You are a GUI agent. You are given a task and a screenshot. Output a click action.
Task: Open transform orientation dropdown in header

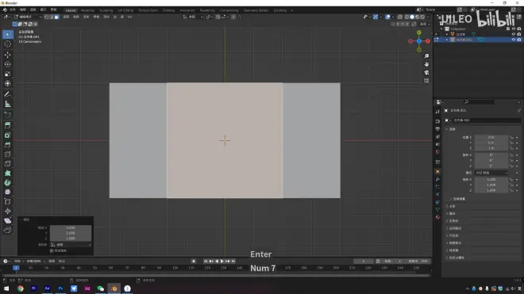[x=193, y=17]
